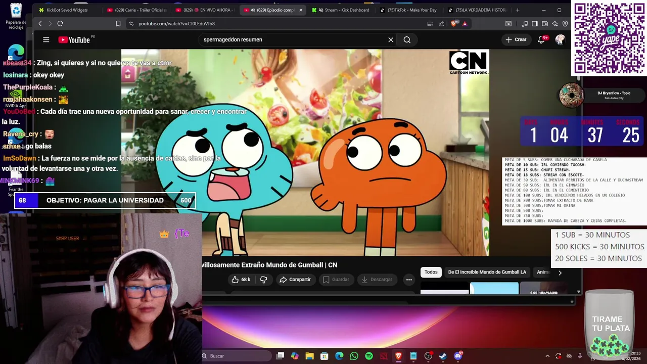Switch to Brave browser taskbar icon
This screenshot has height=364, width=647.
(398, 356)
